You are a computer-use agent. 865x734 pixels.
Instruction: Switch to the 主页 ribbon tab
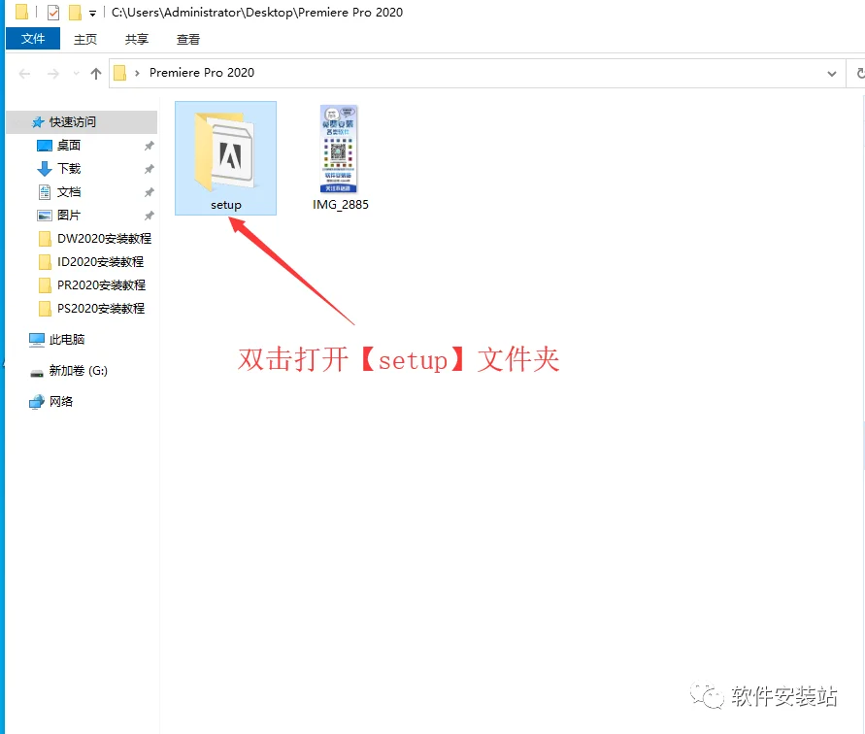85,39
